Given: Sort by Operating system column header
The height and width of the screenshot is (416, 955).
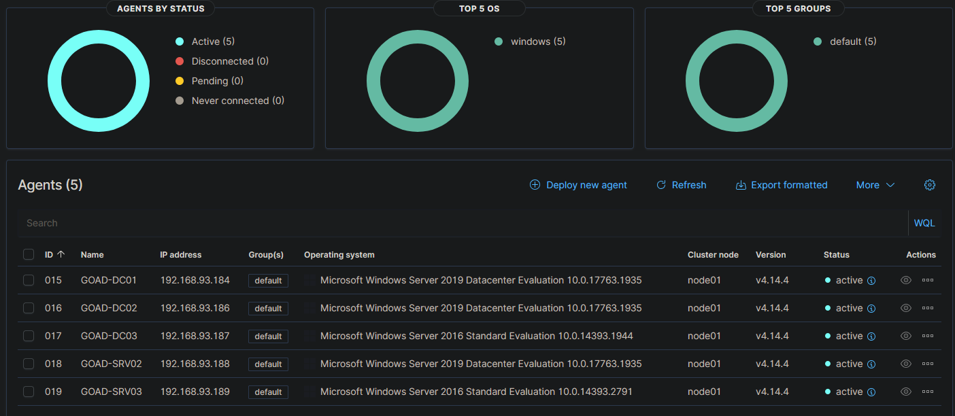Looking at the screenshot, I should [x=339, y=255].
